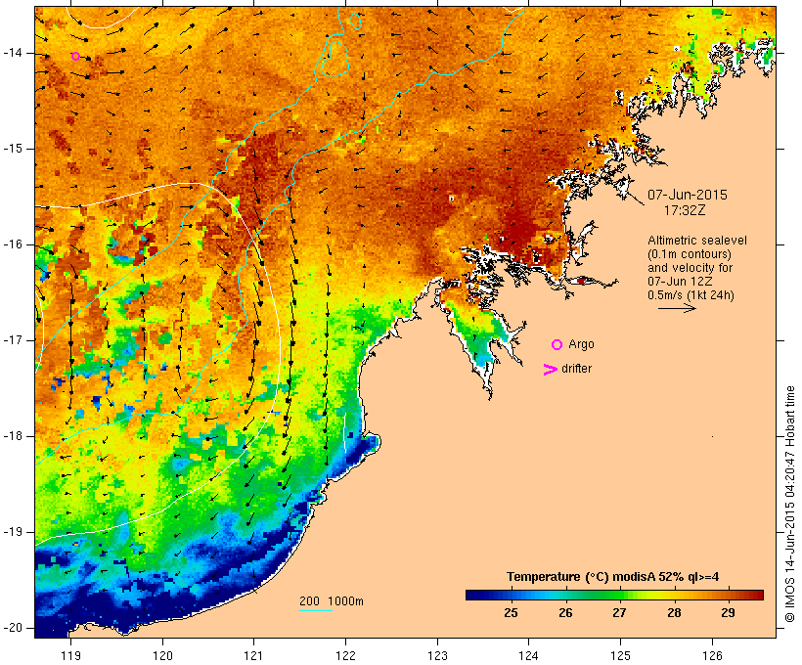Click the '29' value on the color bar
The width and height of the screenshot is (802, 665).
[728, 613]
